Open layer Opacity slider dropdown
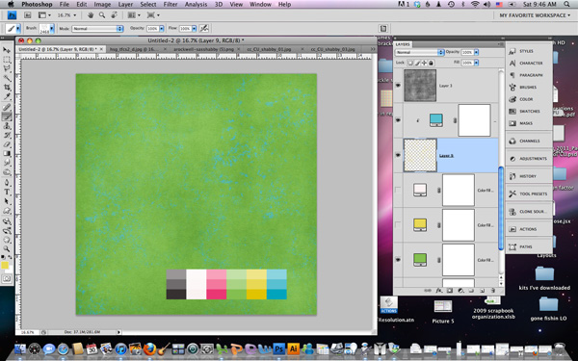The height and width of the screenshot is (361, 578). pyautogui.click(x=476, y=52)
